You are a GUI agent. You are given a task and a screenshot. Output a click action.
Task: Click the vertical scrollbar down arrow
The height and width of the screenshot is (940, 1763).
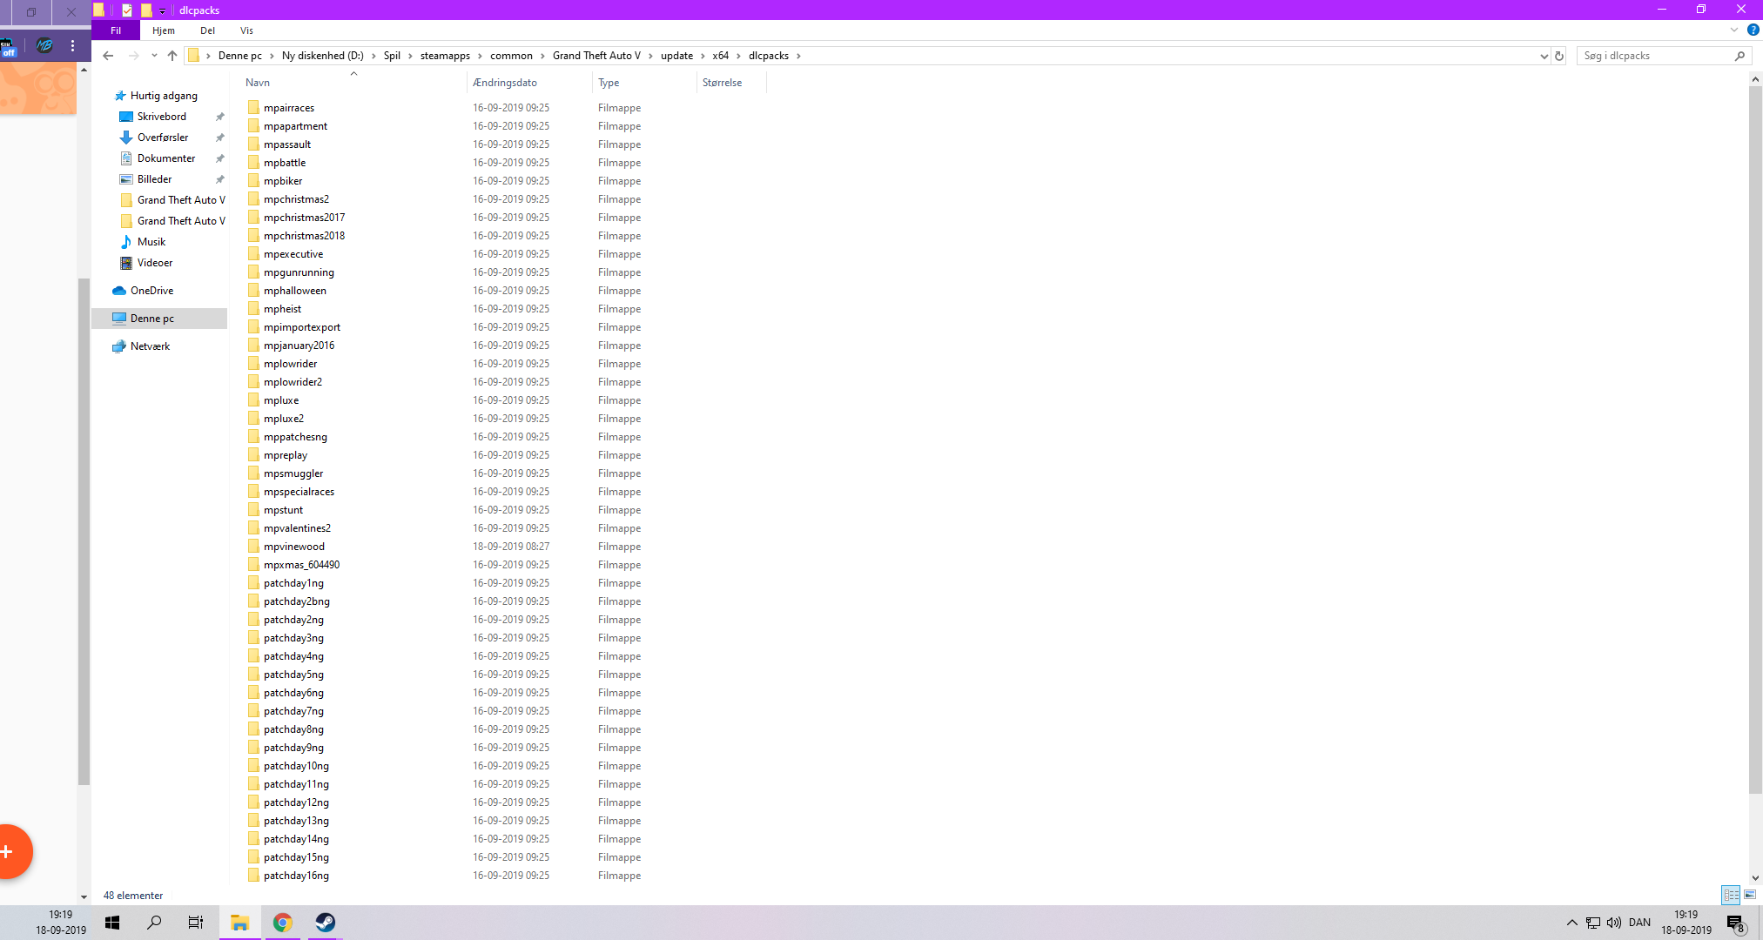(x=1755, y=878)
